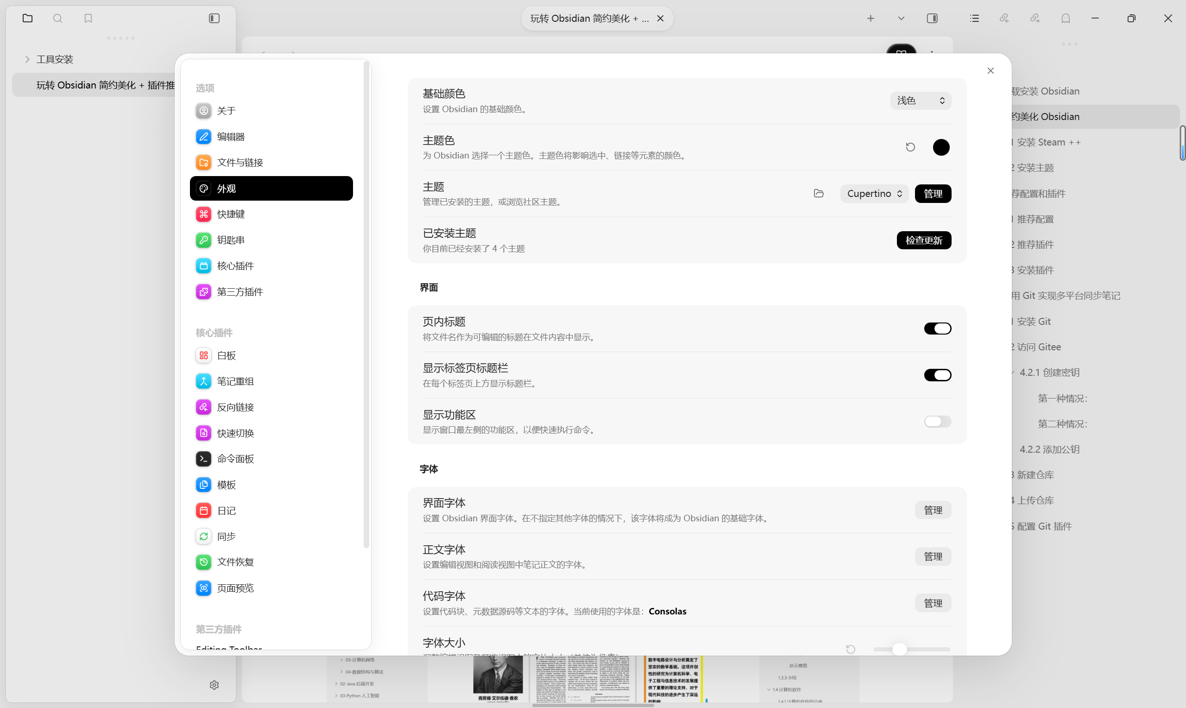This screenshot has height=708, width=1186.
Task: Collapse left sidebar with panel icon
Action: coord(214,18)
